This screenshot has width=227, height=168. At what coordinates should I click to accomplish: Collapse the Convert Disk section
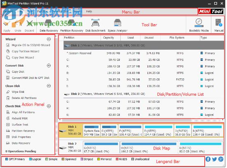49,66
